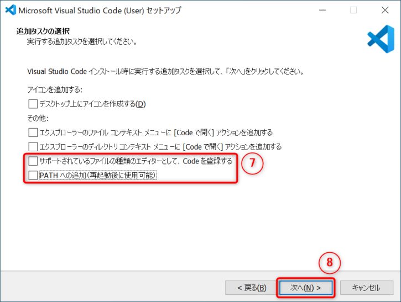Minimize the setup window
401x302 pixels.
[322, 10]
